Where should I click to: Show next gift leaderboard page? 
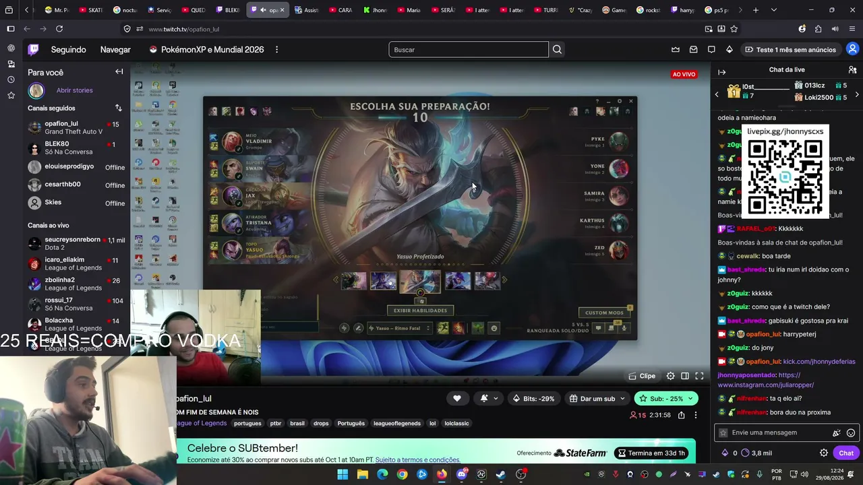coord(857,94)
